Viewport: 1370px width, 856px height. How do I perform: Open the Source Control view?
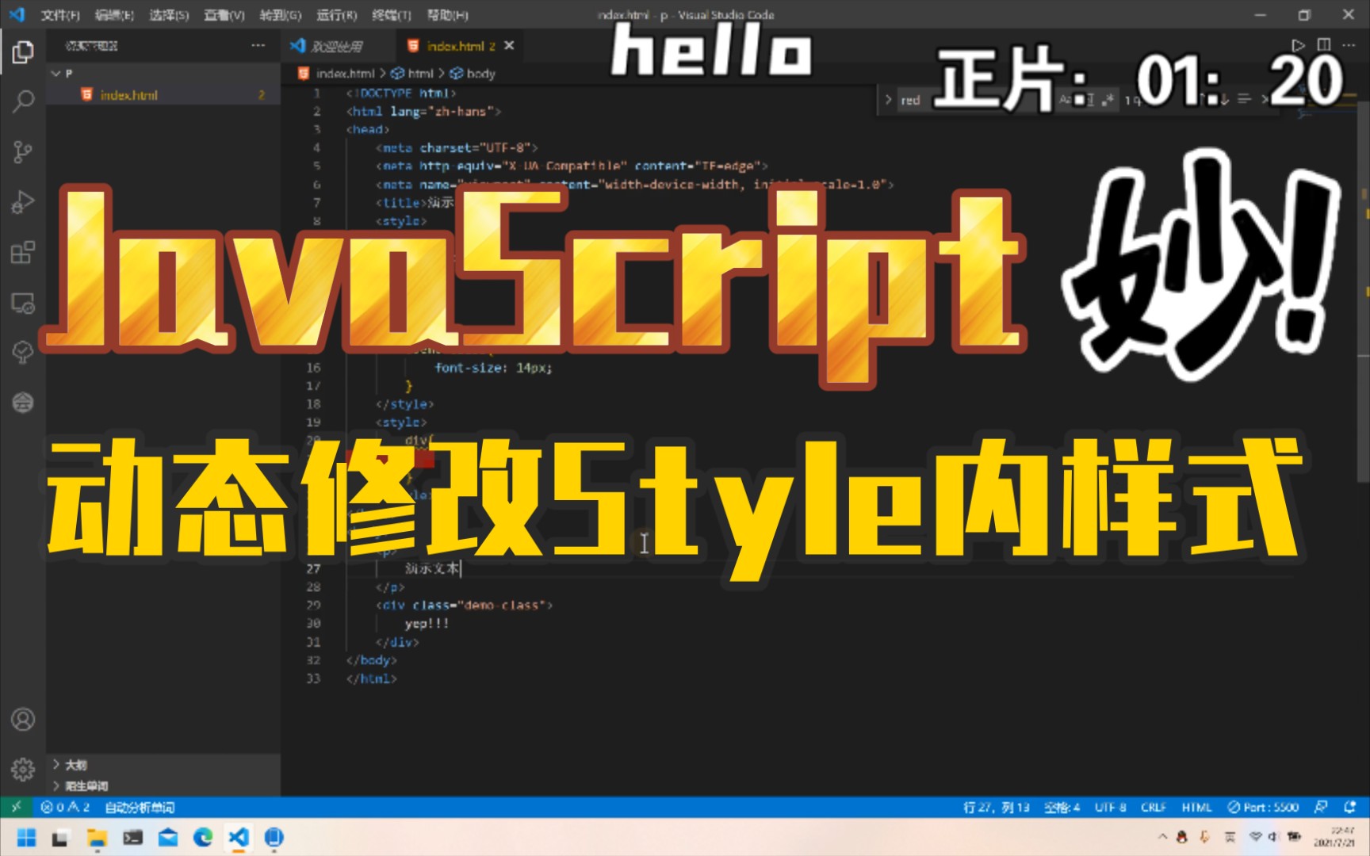[23, 152]
